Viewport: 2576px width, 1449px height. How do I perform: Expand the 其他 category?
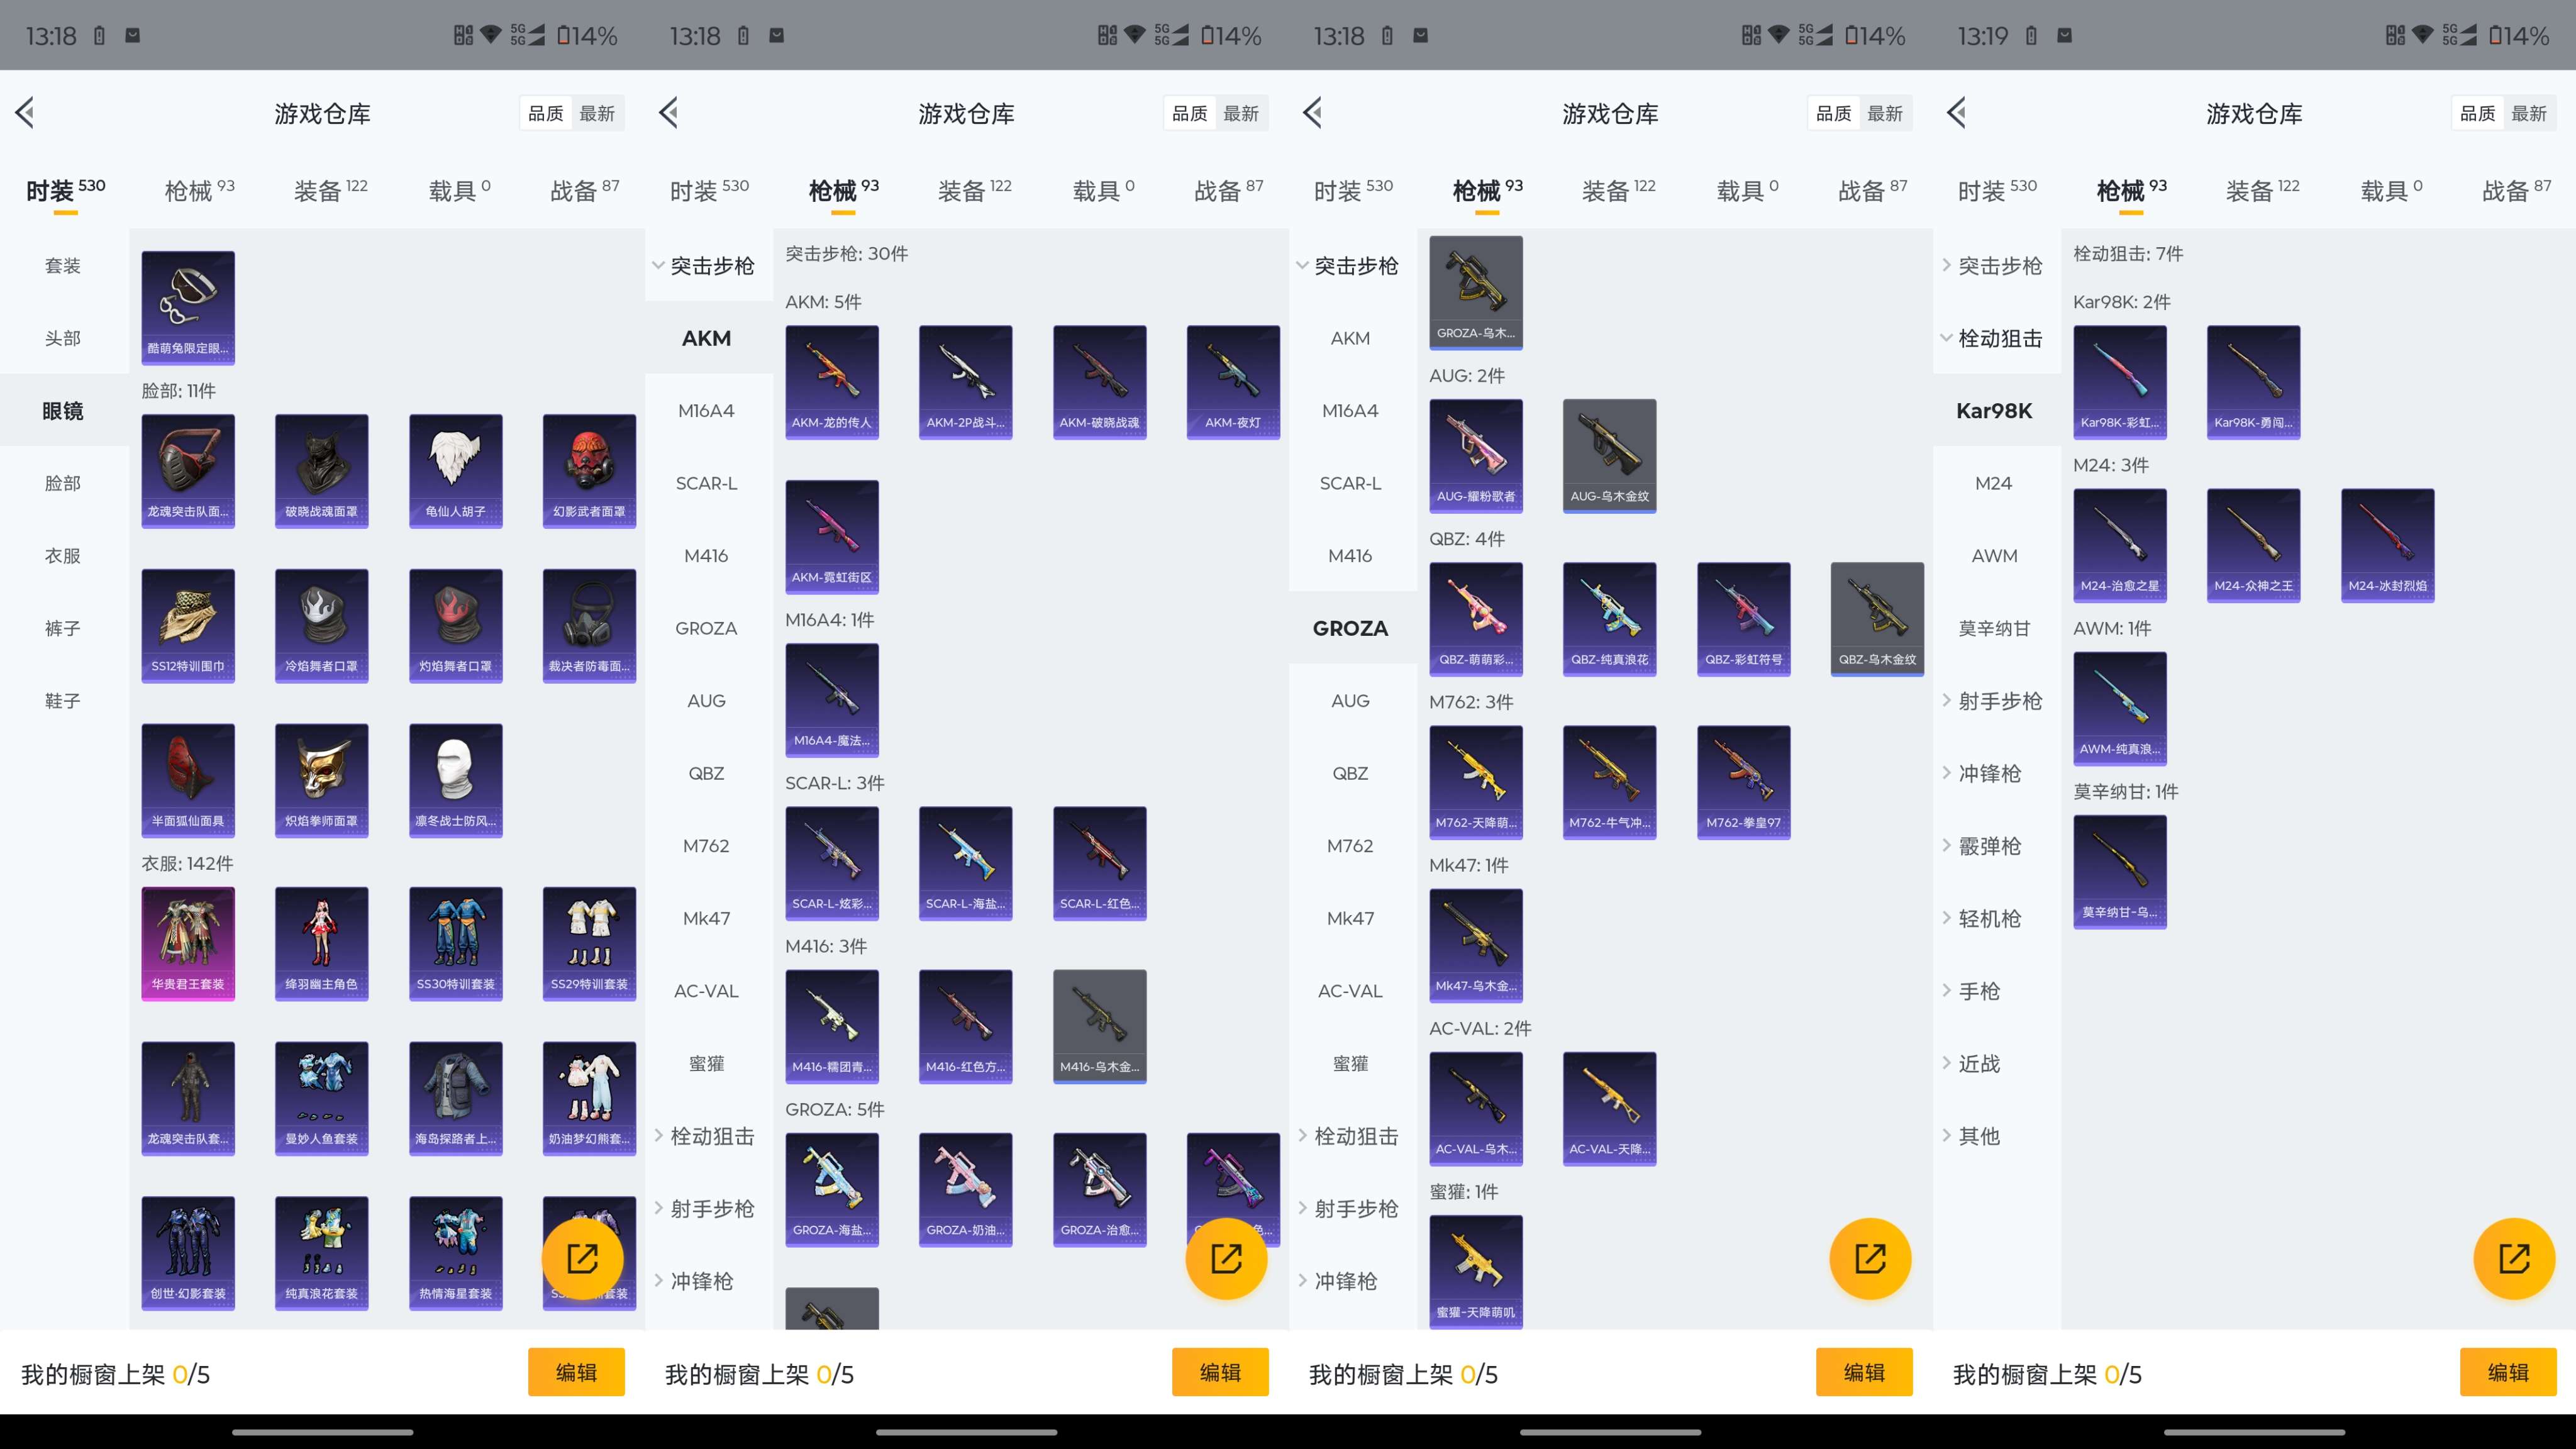pos(1997,1136)
